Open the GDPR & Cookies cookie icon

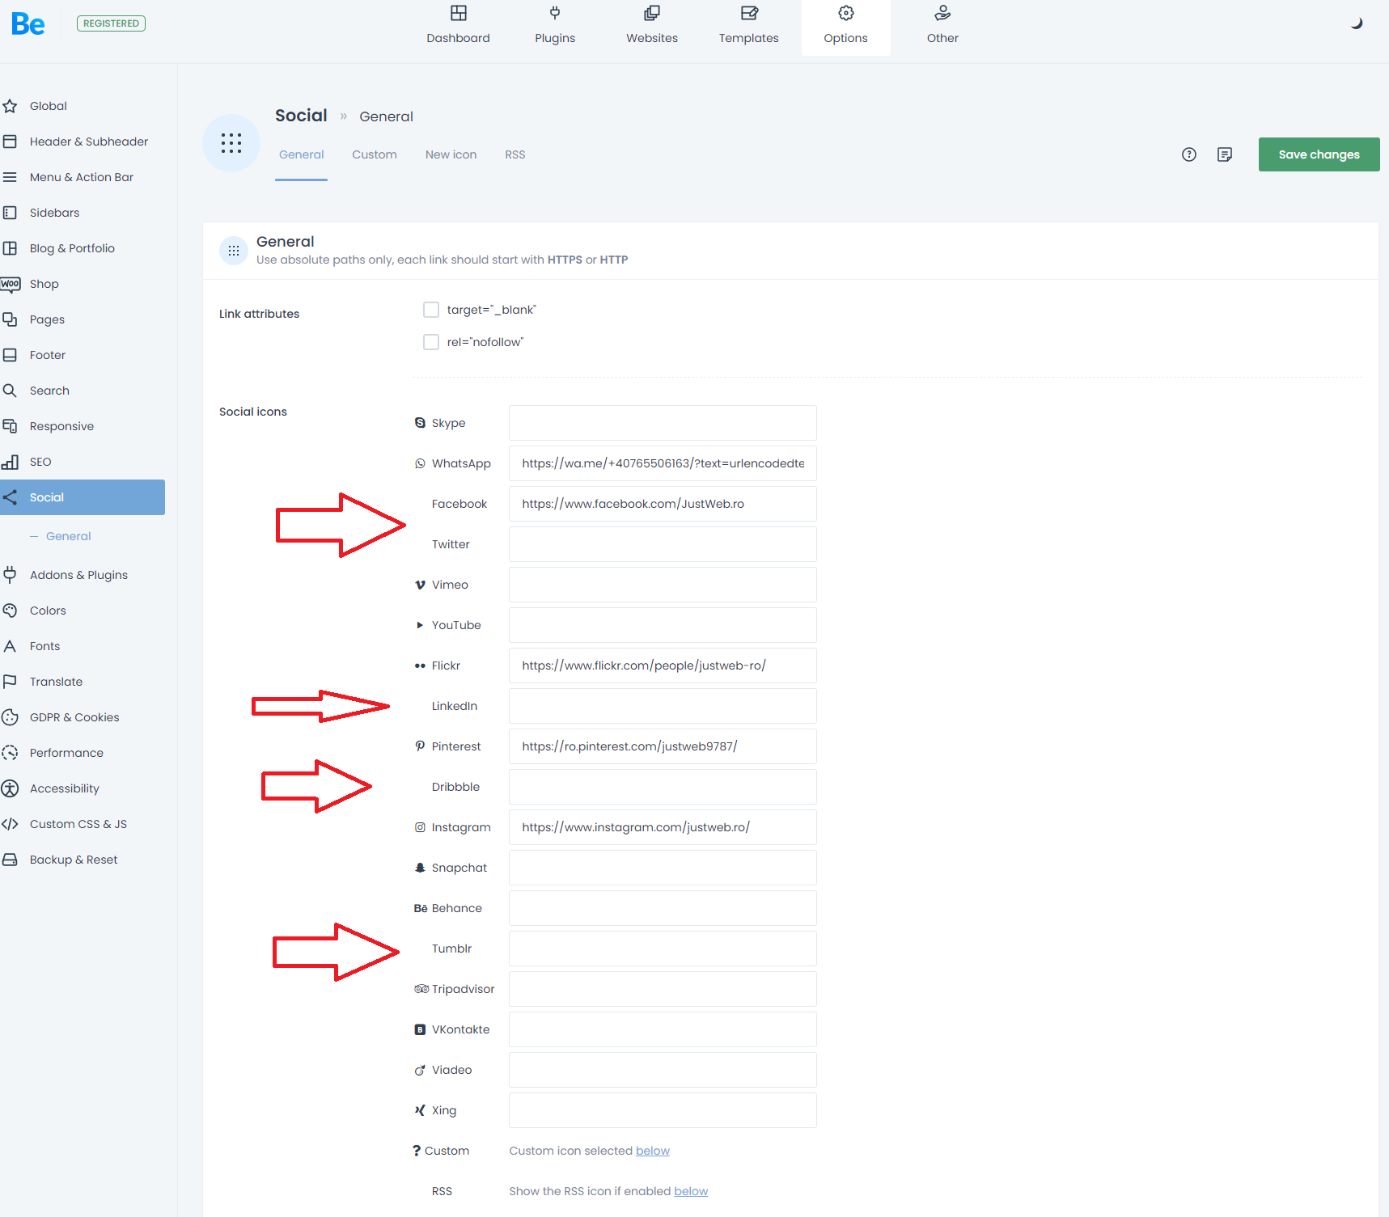[x=10, y=717]
